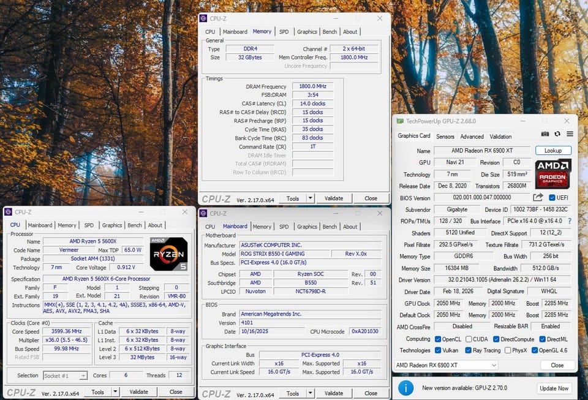Screen dimensions: 588x400
Task: Click the Update Now button
Action: tap(554, 388)
